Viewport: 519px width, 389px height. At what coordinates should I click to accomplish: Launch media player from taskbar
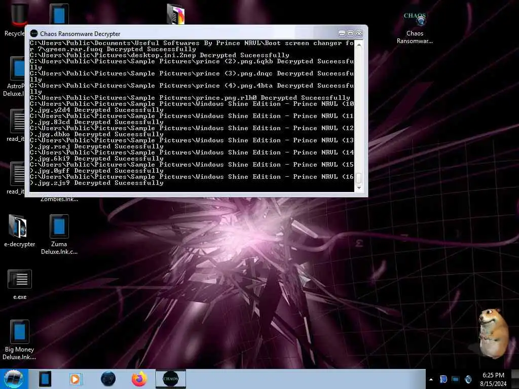click(x=76, y=379)
